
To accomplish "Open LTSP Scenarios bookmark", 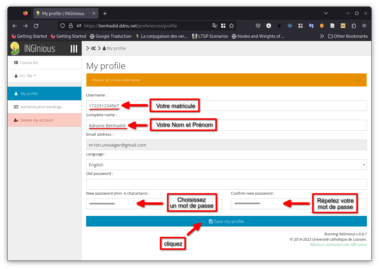I will (x=210, y=36).
